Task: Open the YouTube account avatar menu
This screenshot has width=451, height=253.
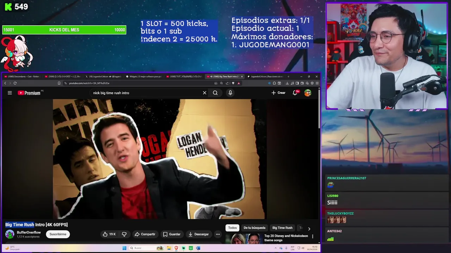Action: click(308, 93)
